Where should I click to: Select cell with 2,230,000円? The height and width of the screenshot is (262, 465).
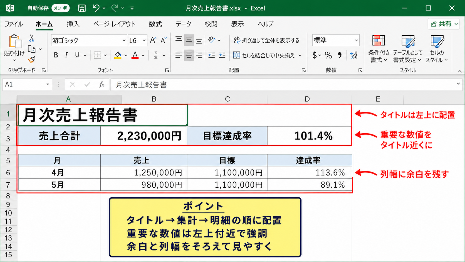click(144, 136)
